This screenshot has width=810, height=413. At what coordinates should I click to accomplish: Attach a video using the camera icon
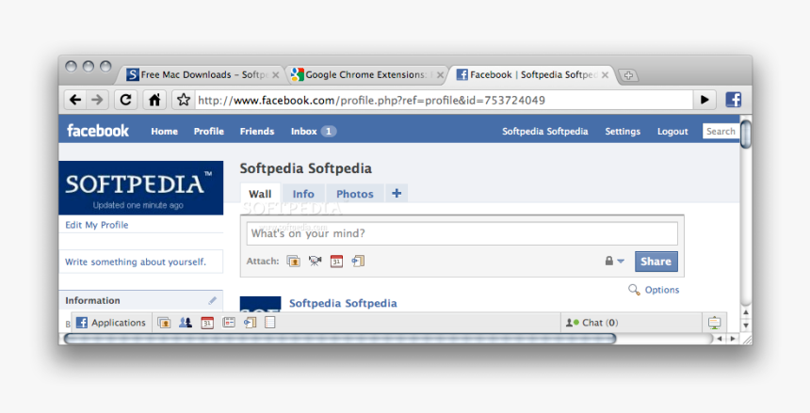315,262
